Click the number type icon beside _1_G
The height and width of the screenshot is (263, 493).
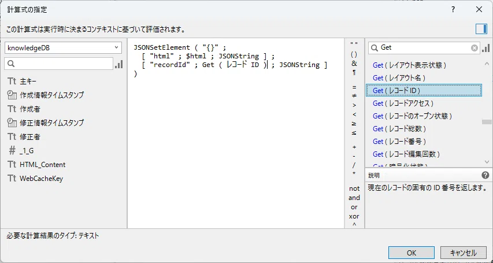12,151
